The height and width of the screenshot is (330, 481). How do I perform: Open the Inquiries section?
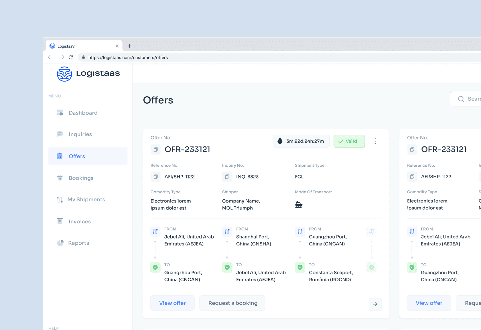(x=80, y=134)
